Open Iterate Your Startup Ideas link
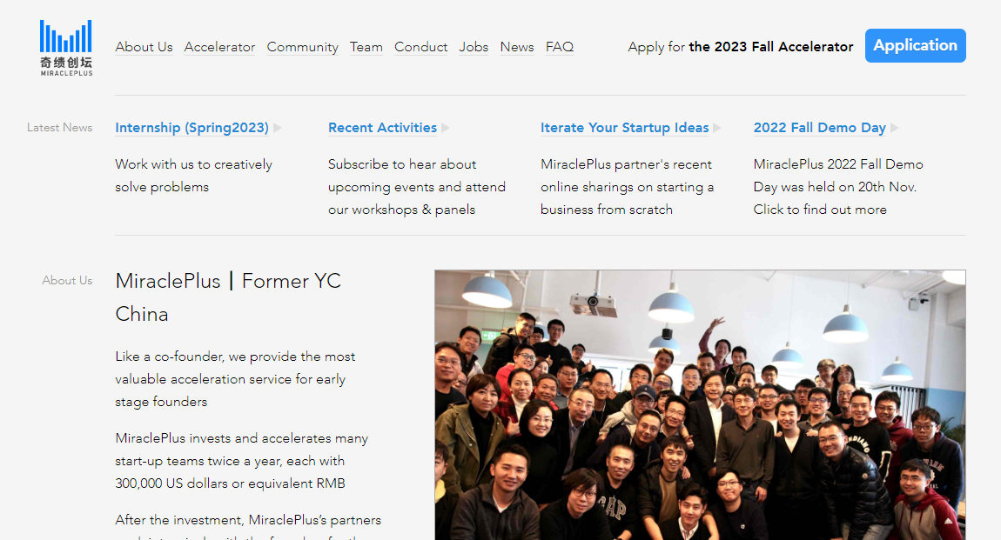 point(624,128)
